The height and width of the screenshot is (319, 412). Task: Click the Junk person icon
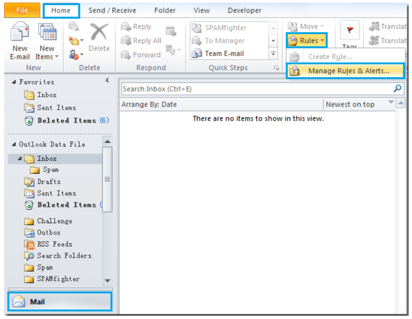click(x=74, y=55)
